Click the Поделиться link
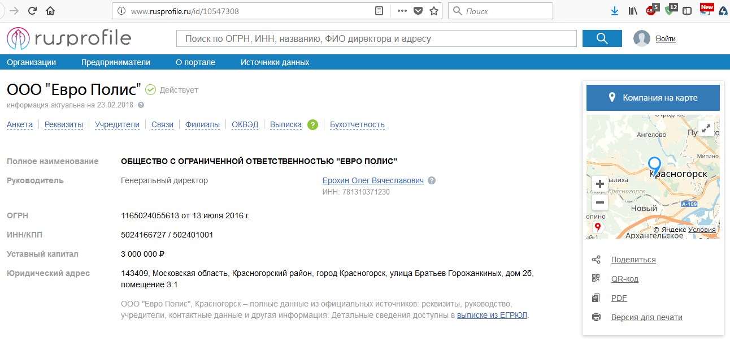 [x=633, y=260]
